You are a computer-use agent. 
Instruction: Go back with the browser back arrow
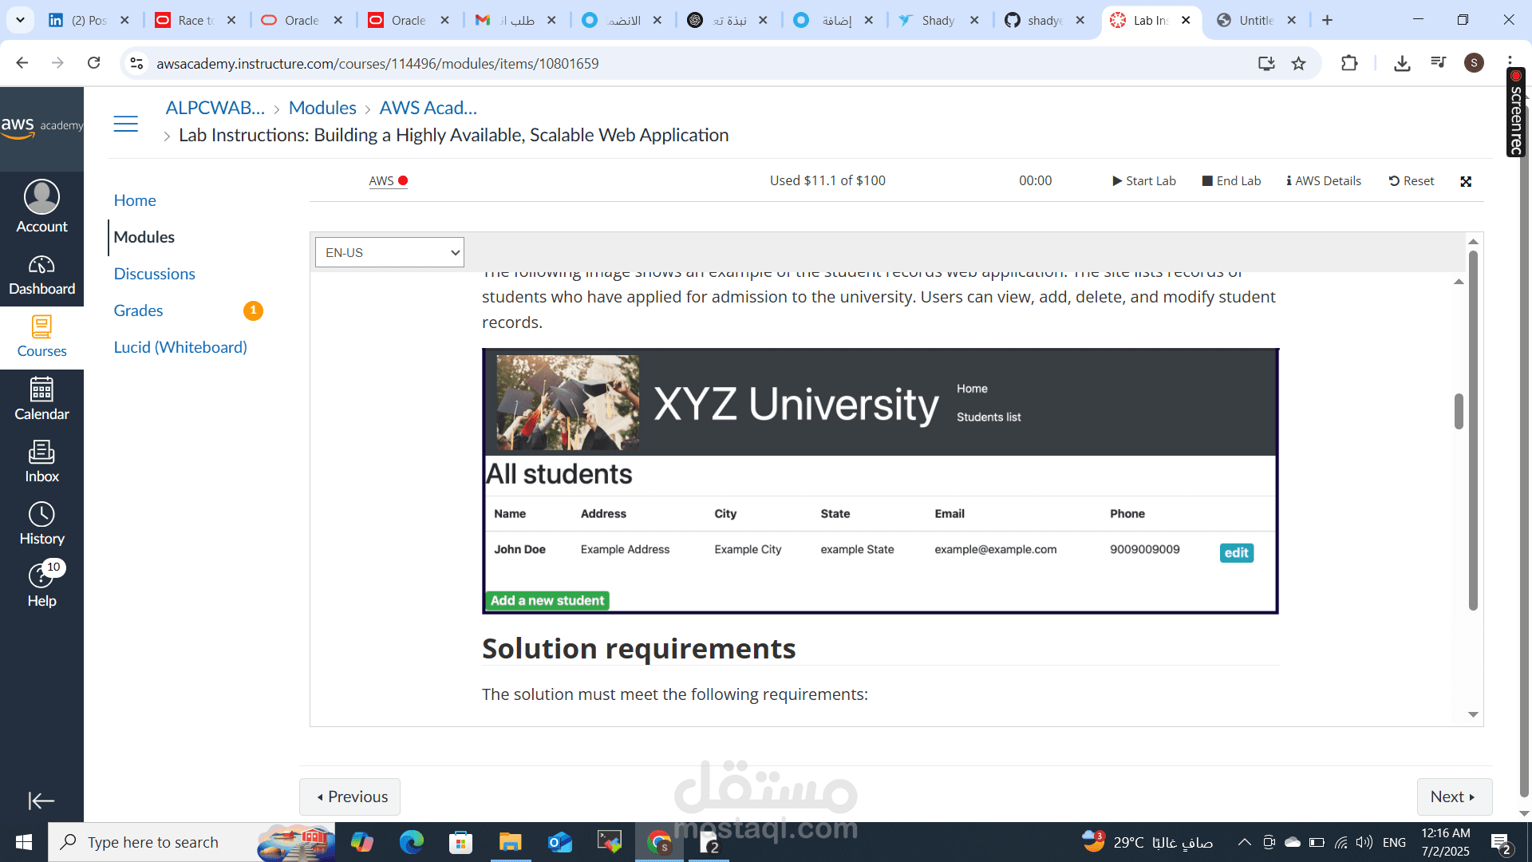pyautogui.click(x=22, y=63)
